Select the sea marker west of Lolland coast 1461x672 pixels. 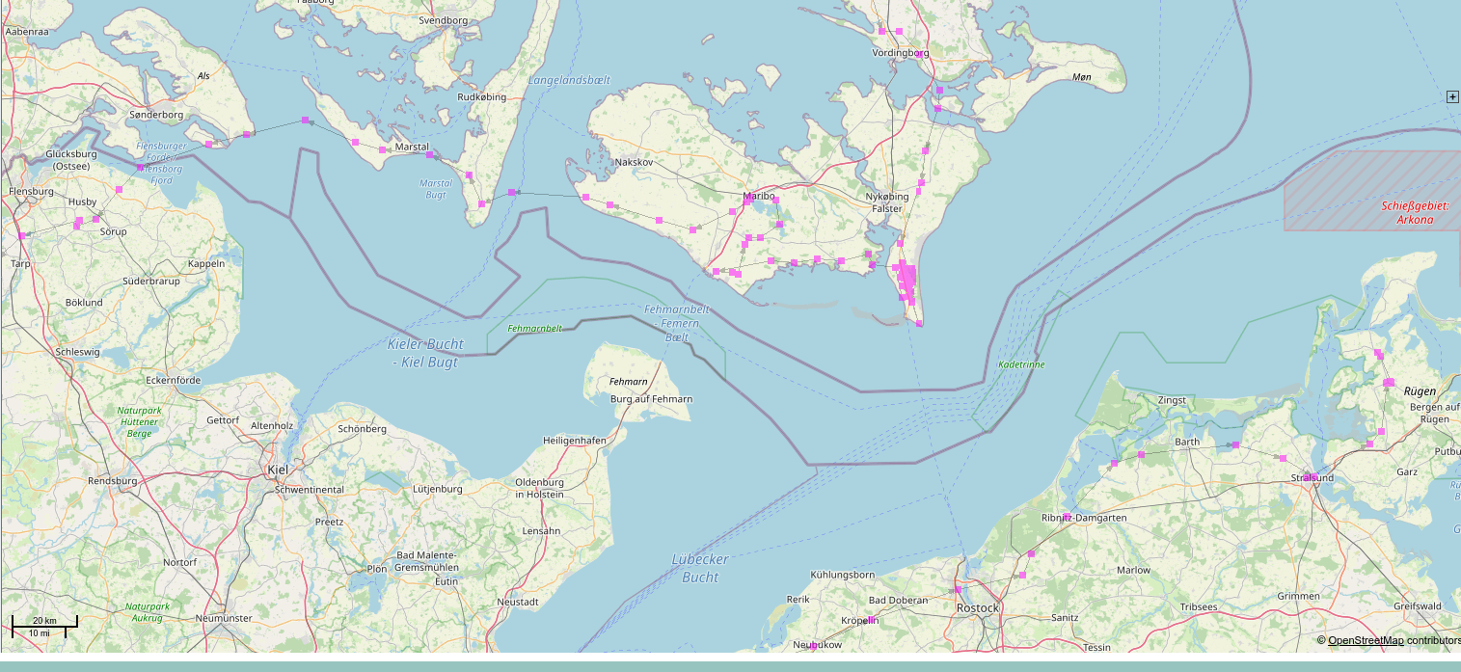[x=512, y=193]
